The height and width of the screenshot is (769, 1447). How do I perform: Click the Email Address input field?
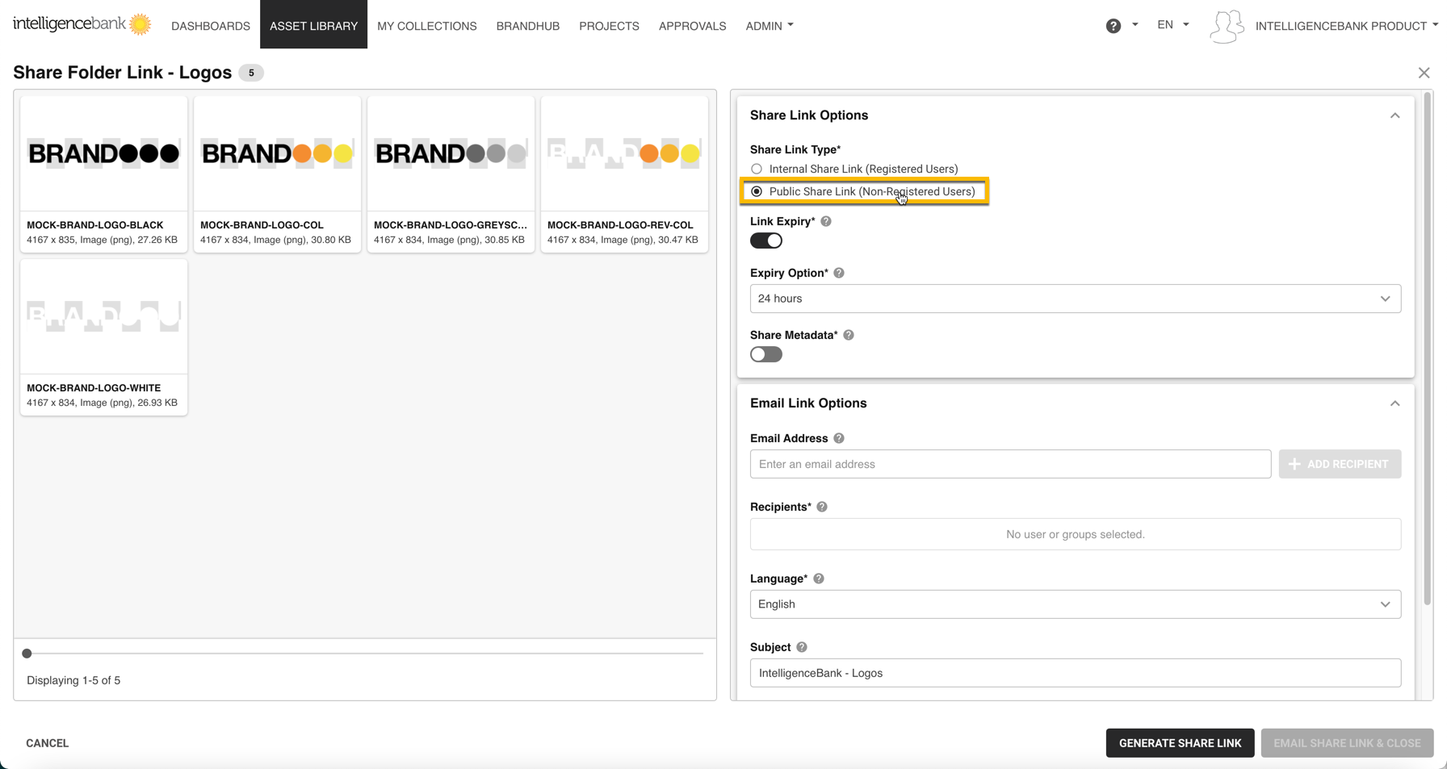[x=1010, y=464]
